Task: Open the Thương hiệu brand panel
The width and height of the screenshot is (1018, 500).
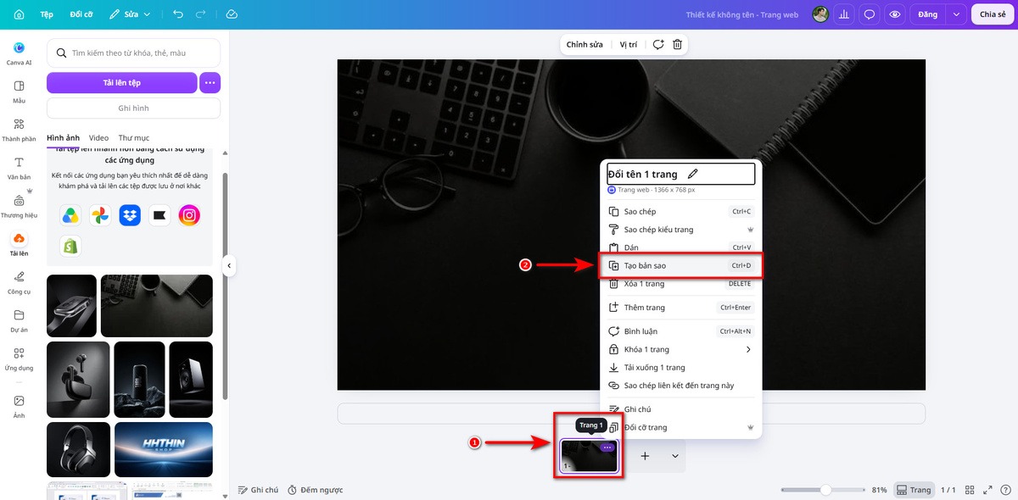Action: click(x=19, y=206)
